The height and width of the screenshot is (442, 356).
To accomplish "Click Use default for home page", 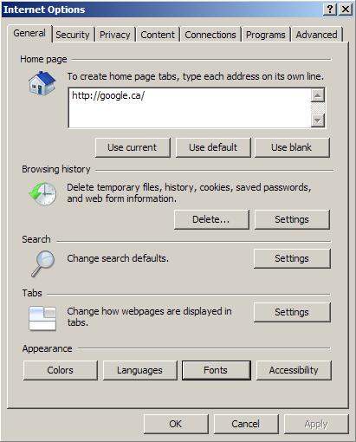I will click(x=213, y=147).
